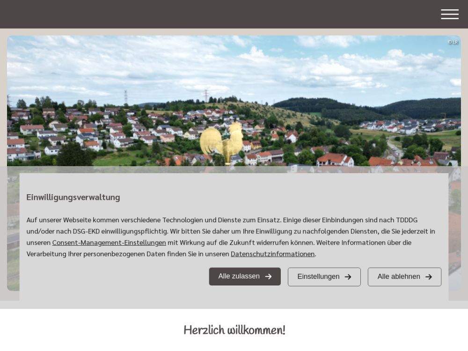
Task: Click the golden rooster in the banner
Action: (x=221, y=142)
